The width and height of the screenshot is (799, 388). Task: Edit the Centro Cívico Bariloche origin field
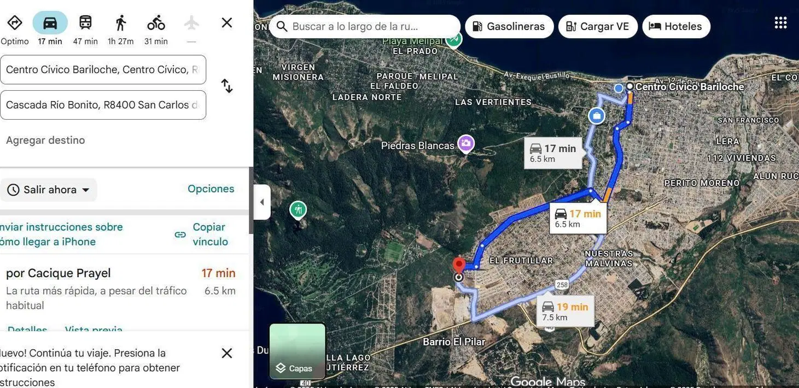[103, 69]
